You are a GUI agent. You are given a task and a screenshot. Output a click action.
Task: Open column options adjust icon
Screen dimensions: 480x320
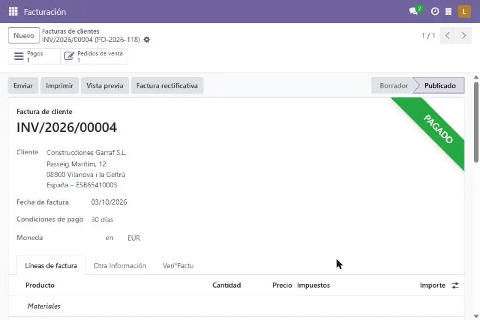click(455, 285)
